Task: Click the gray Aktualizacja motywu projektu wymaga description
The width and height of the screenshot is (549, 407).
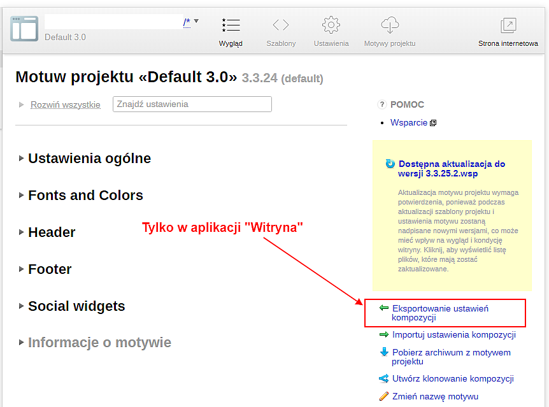Action: (x=458, y=231)
